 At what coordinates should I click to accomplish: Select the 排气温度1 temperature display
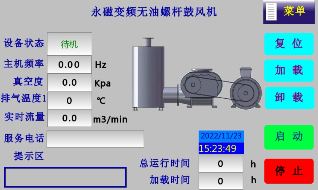coord(69,101)
